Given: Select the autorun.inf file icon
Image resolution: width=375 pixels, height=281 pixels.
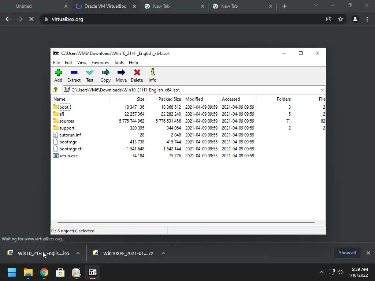Looking at the screenshot, I should point(56,135).
